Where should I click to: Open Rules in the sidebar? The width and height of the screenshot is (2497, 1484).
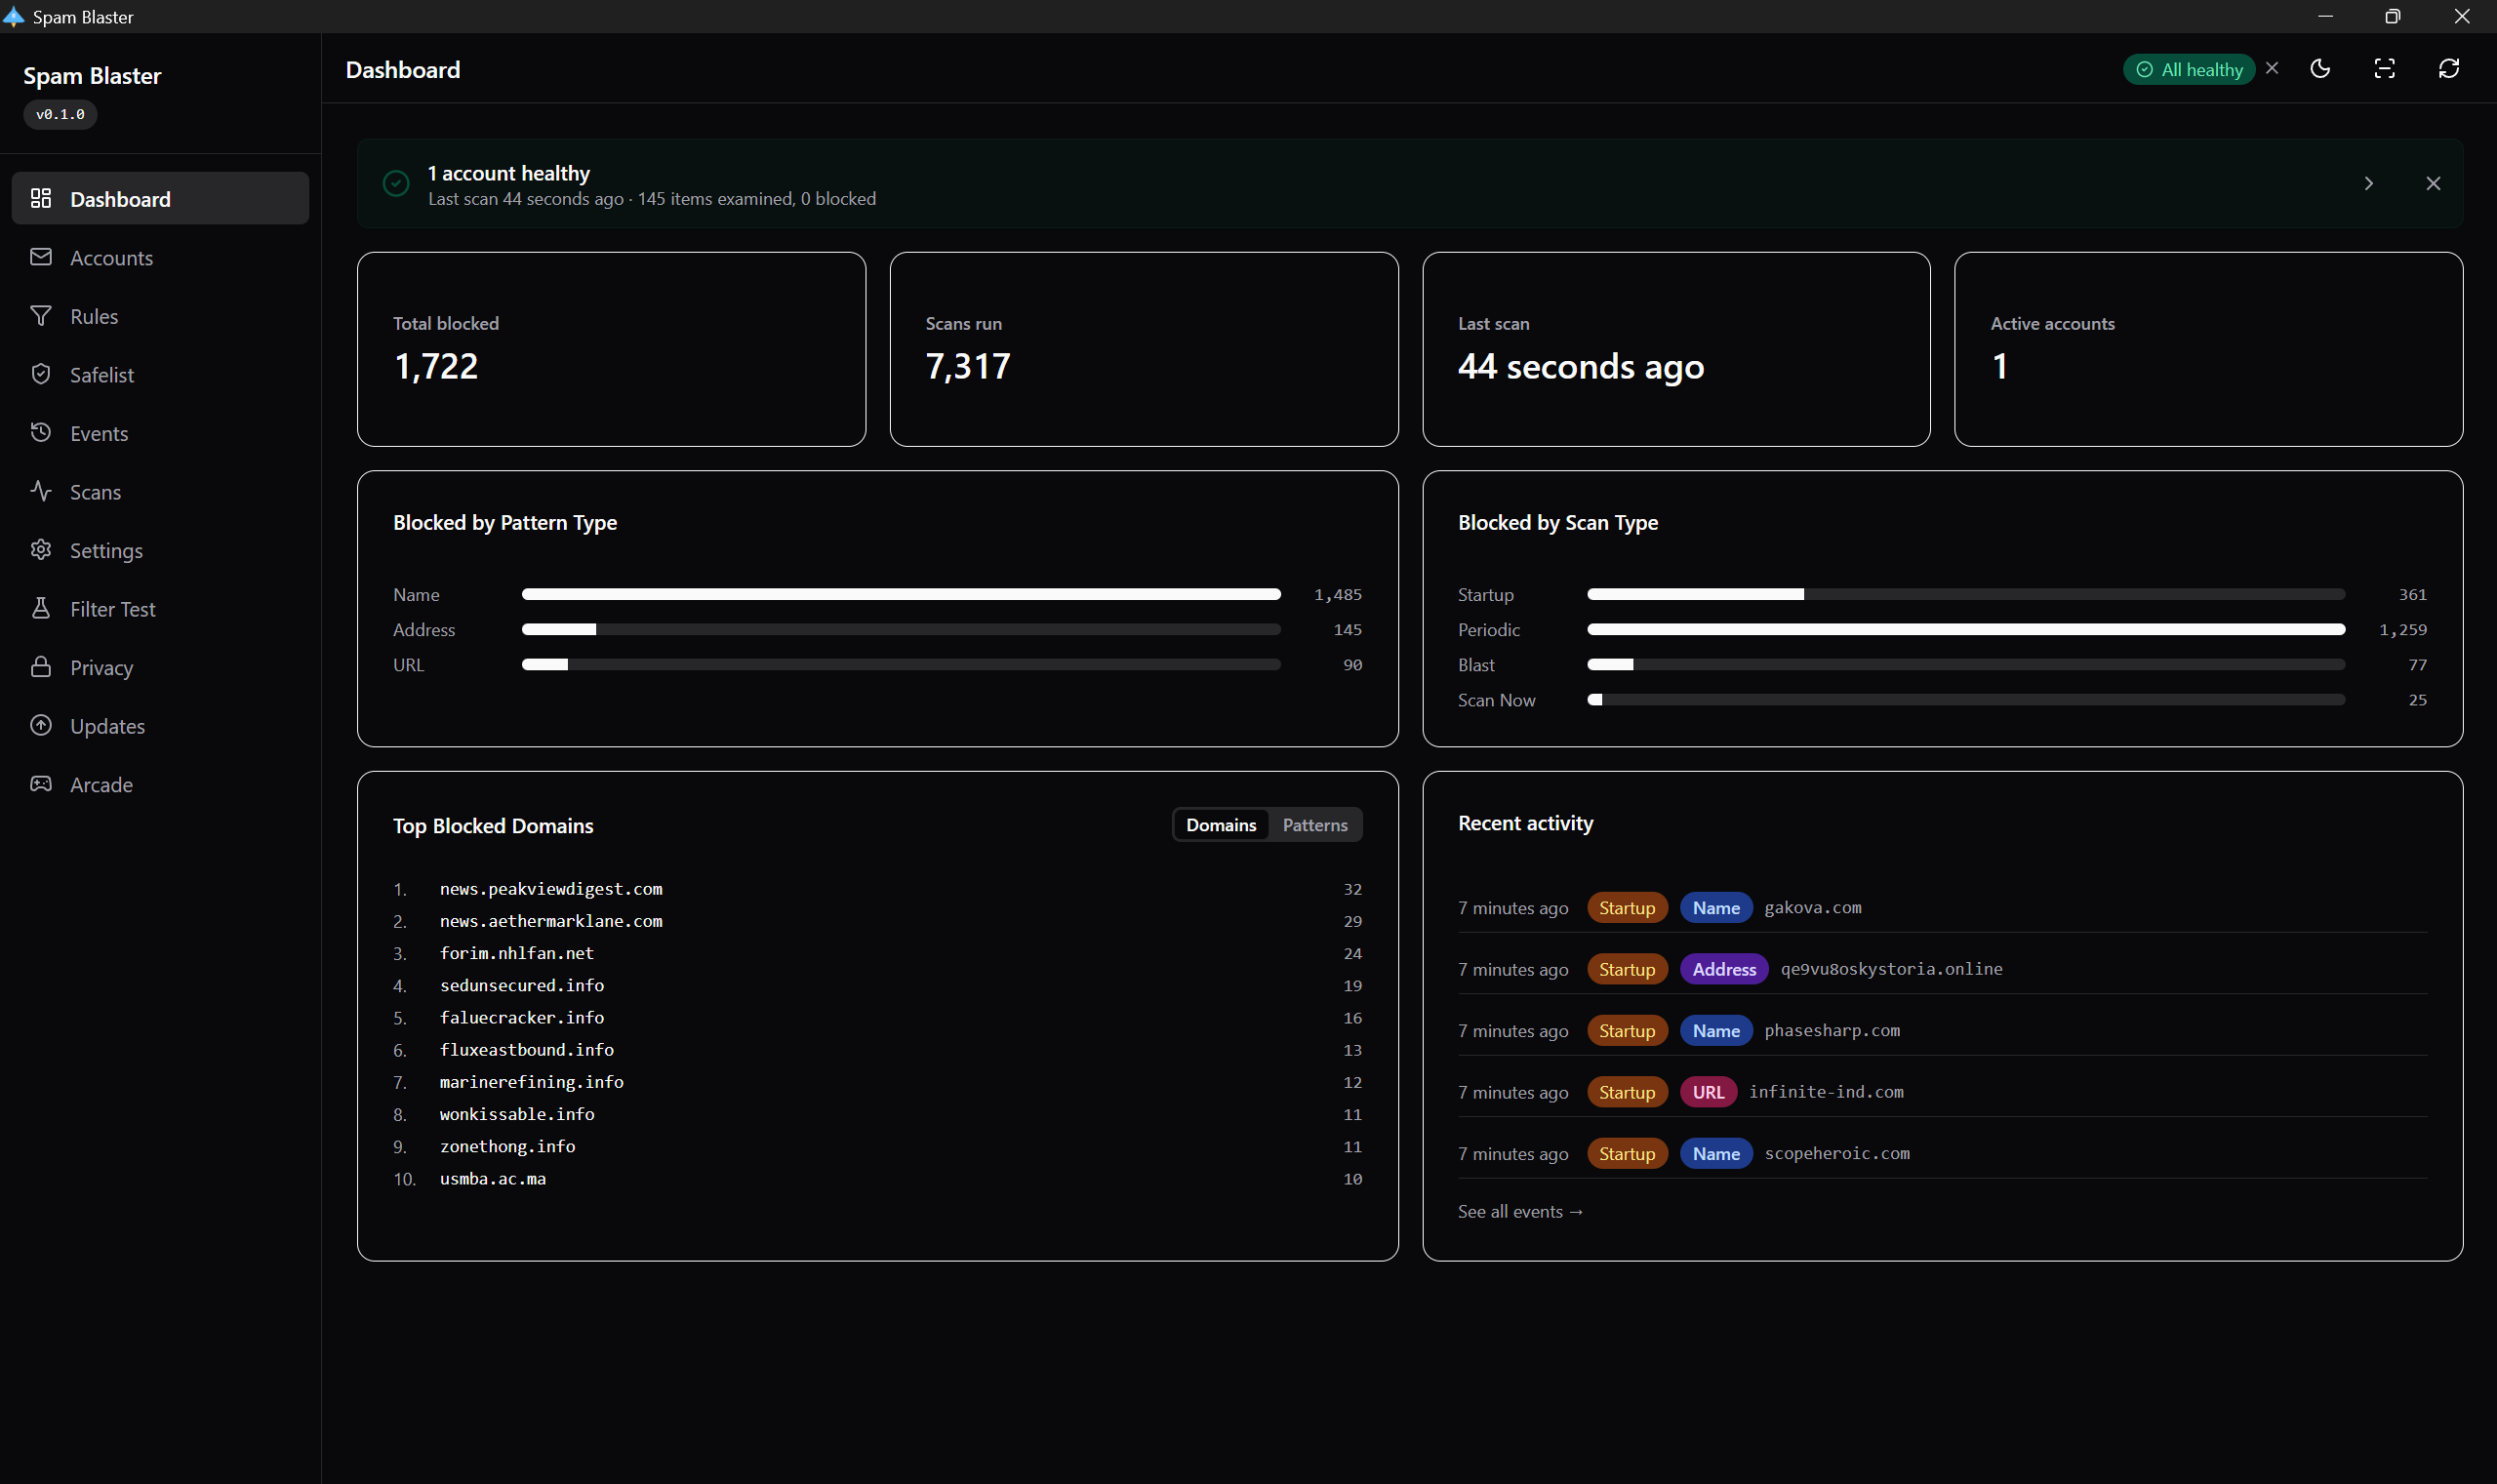pos(160,315)
